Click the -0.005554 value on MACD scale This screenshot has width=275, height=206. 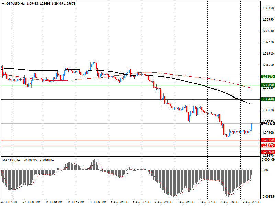click(x=267, y=197)
